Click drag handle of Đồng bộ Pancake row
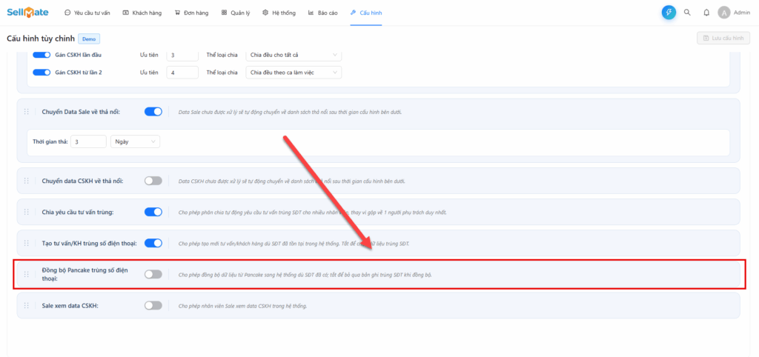 tap(27, 274)
